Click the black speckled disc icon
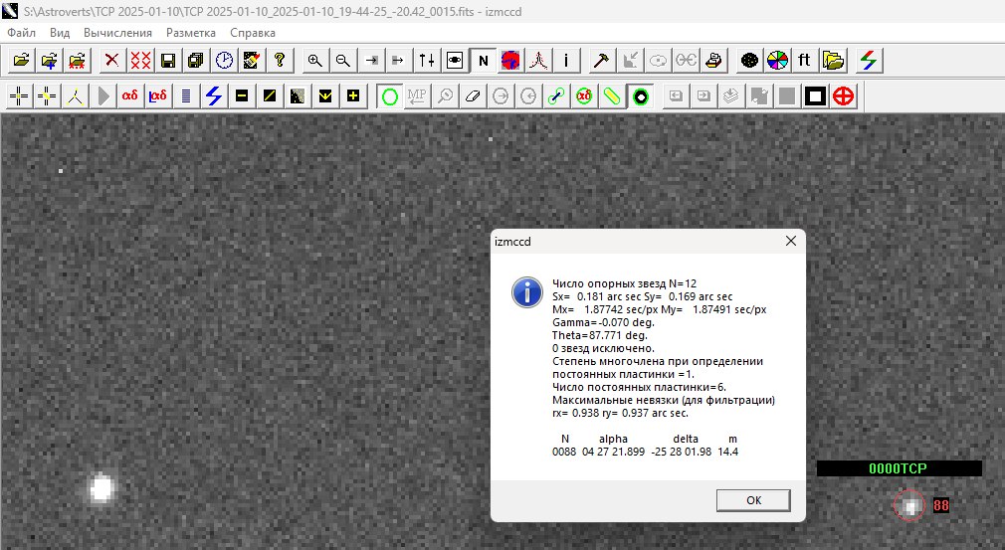The width and height of the screenshot is (1005, 550). pyautogui.click(x=749, y=61)
